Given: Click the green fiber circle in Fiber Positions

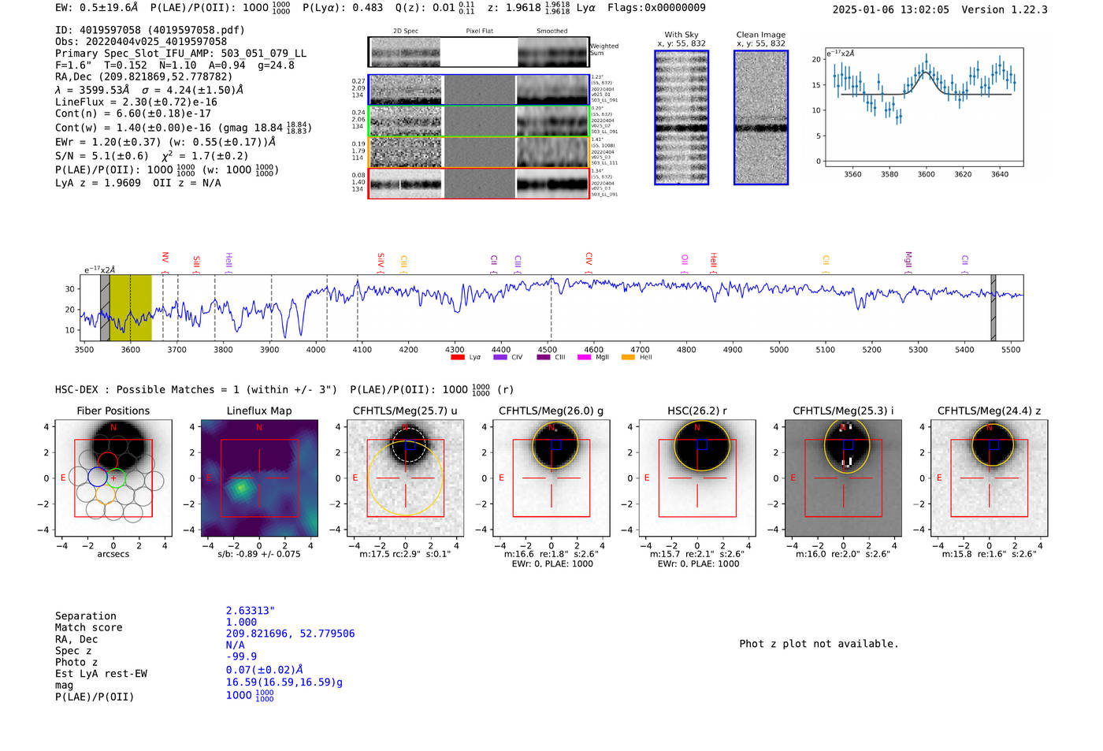Looking at the screenshot, I should coord(117,478).
